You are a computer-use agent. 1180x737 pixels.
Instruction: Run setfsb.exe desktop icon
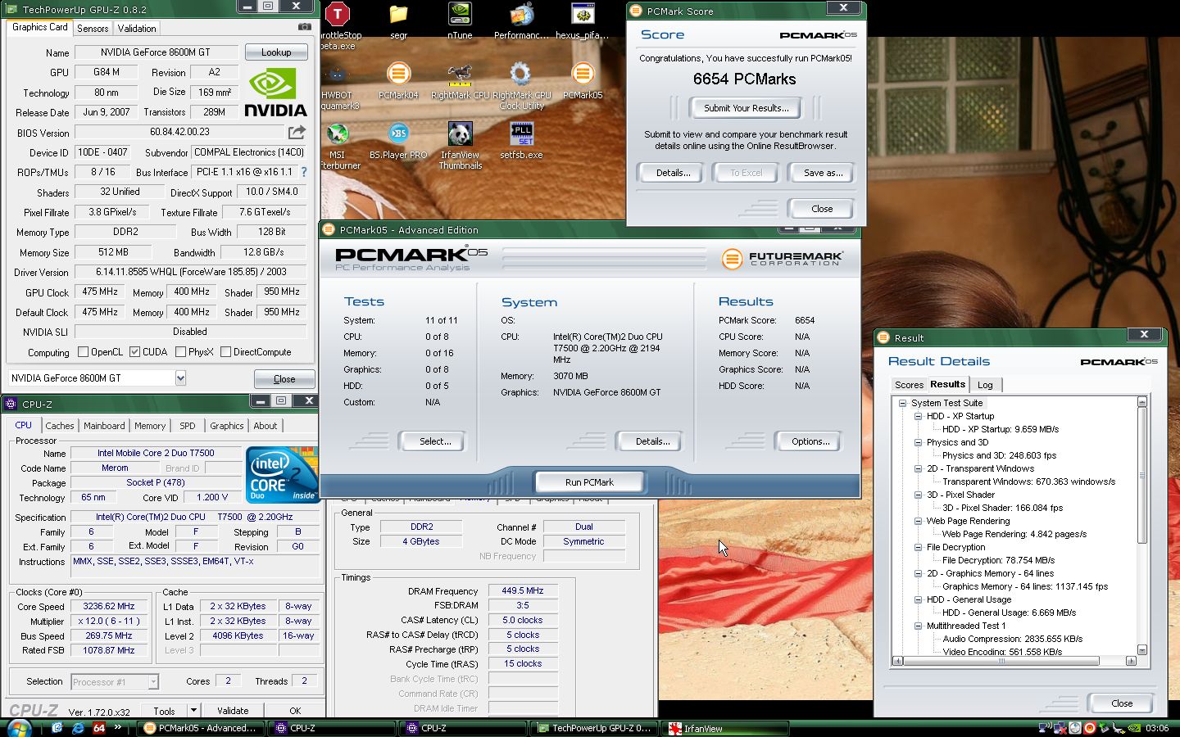tap(521, 134)
